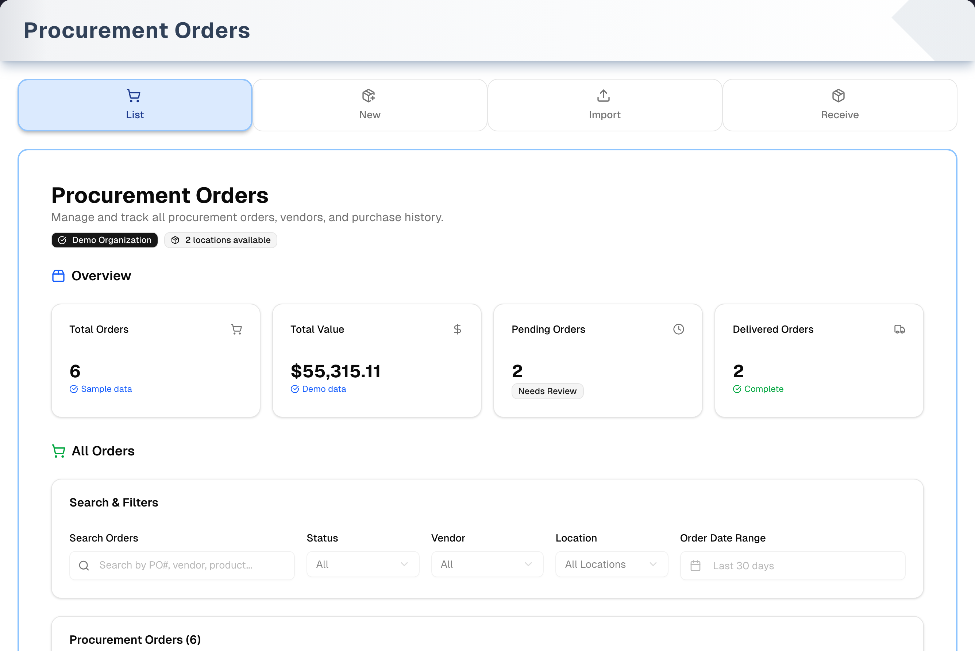Click the Total Orders card
Viewport: 975px width, 651px height.
pyautogui.click(x=156, y=361)
